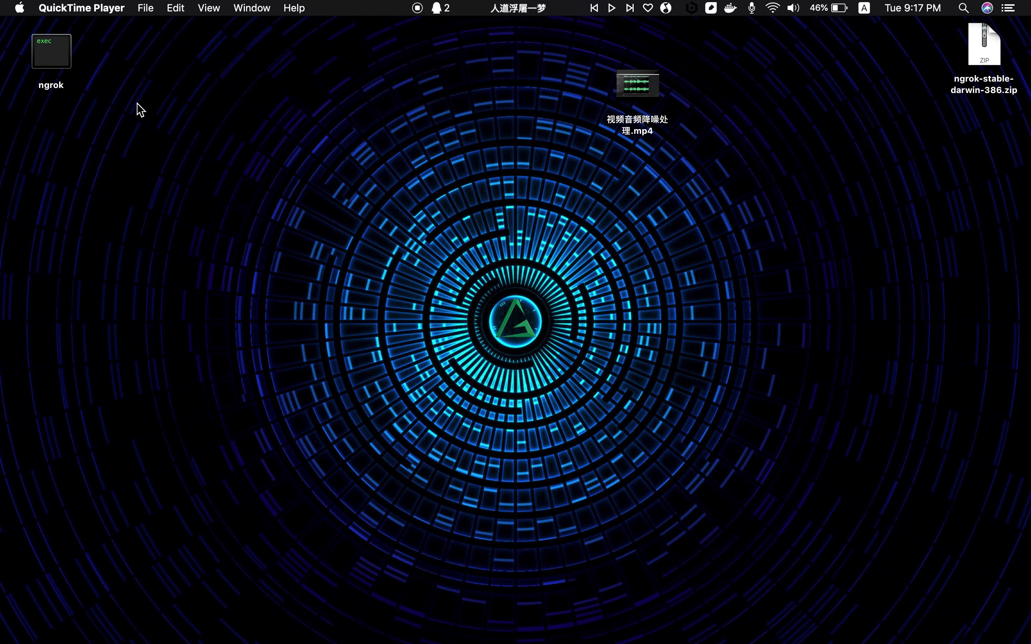This screenshot has width=1031, height=644.
Task: Open the dark hexagon menu bar icon
Action: click(x=692, y=8)
